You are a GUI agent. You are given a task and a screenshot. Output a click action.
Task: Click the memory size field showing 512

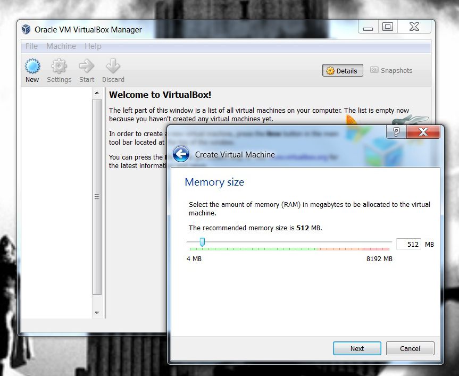pos(408,244)
